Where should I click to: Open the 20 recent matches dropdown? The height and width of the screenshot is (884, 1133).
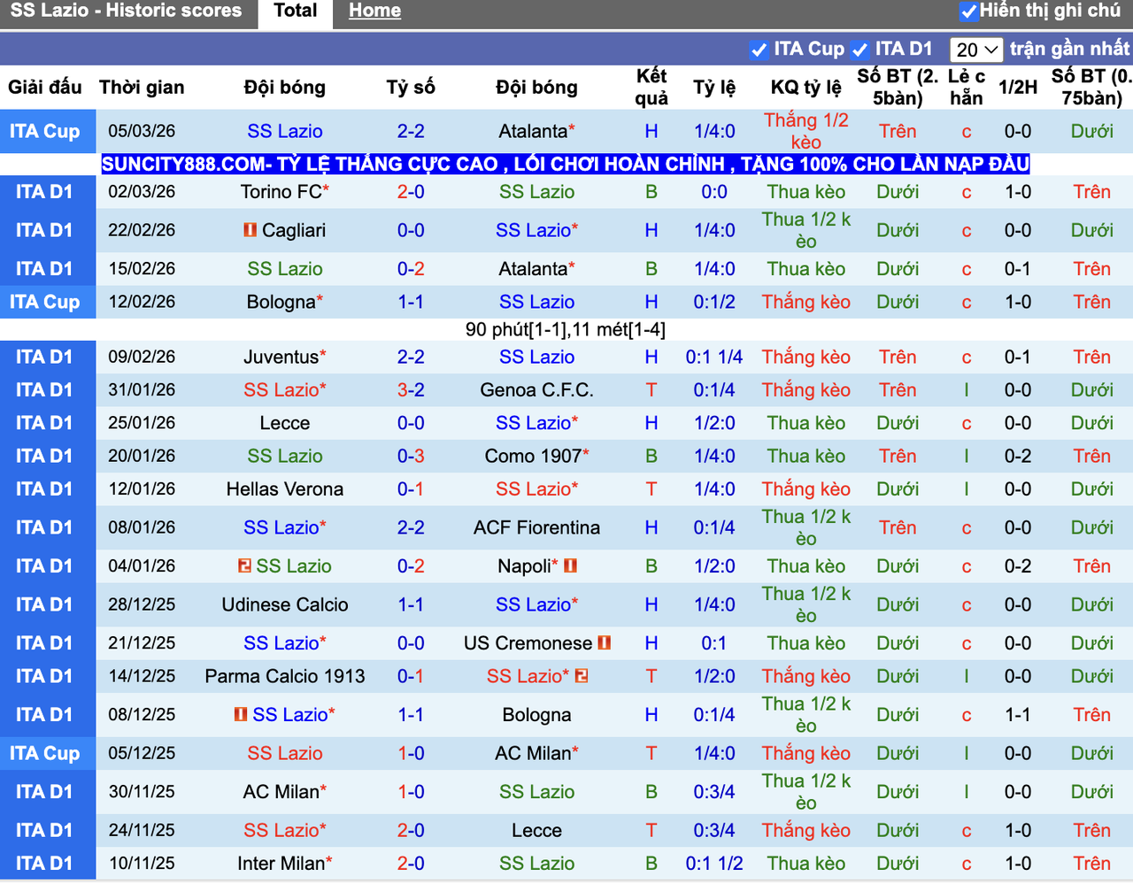tap(976, 50)
